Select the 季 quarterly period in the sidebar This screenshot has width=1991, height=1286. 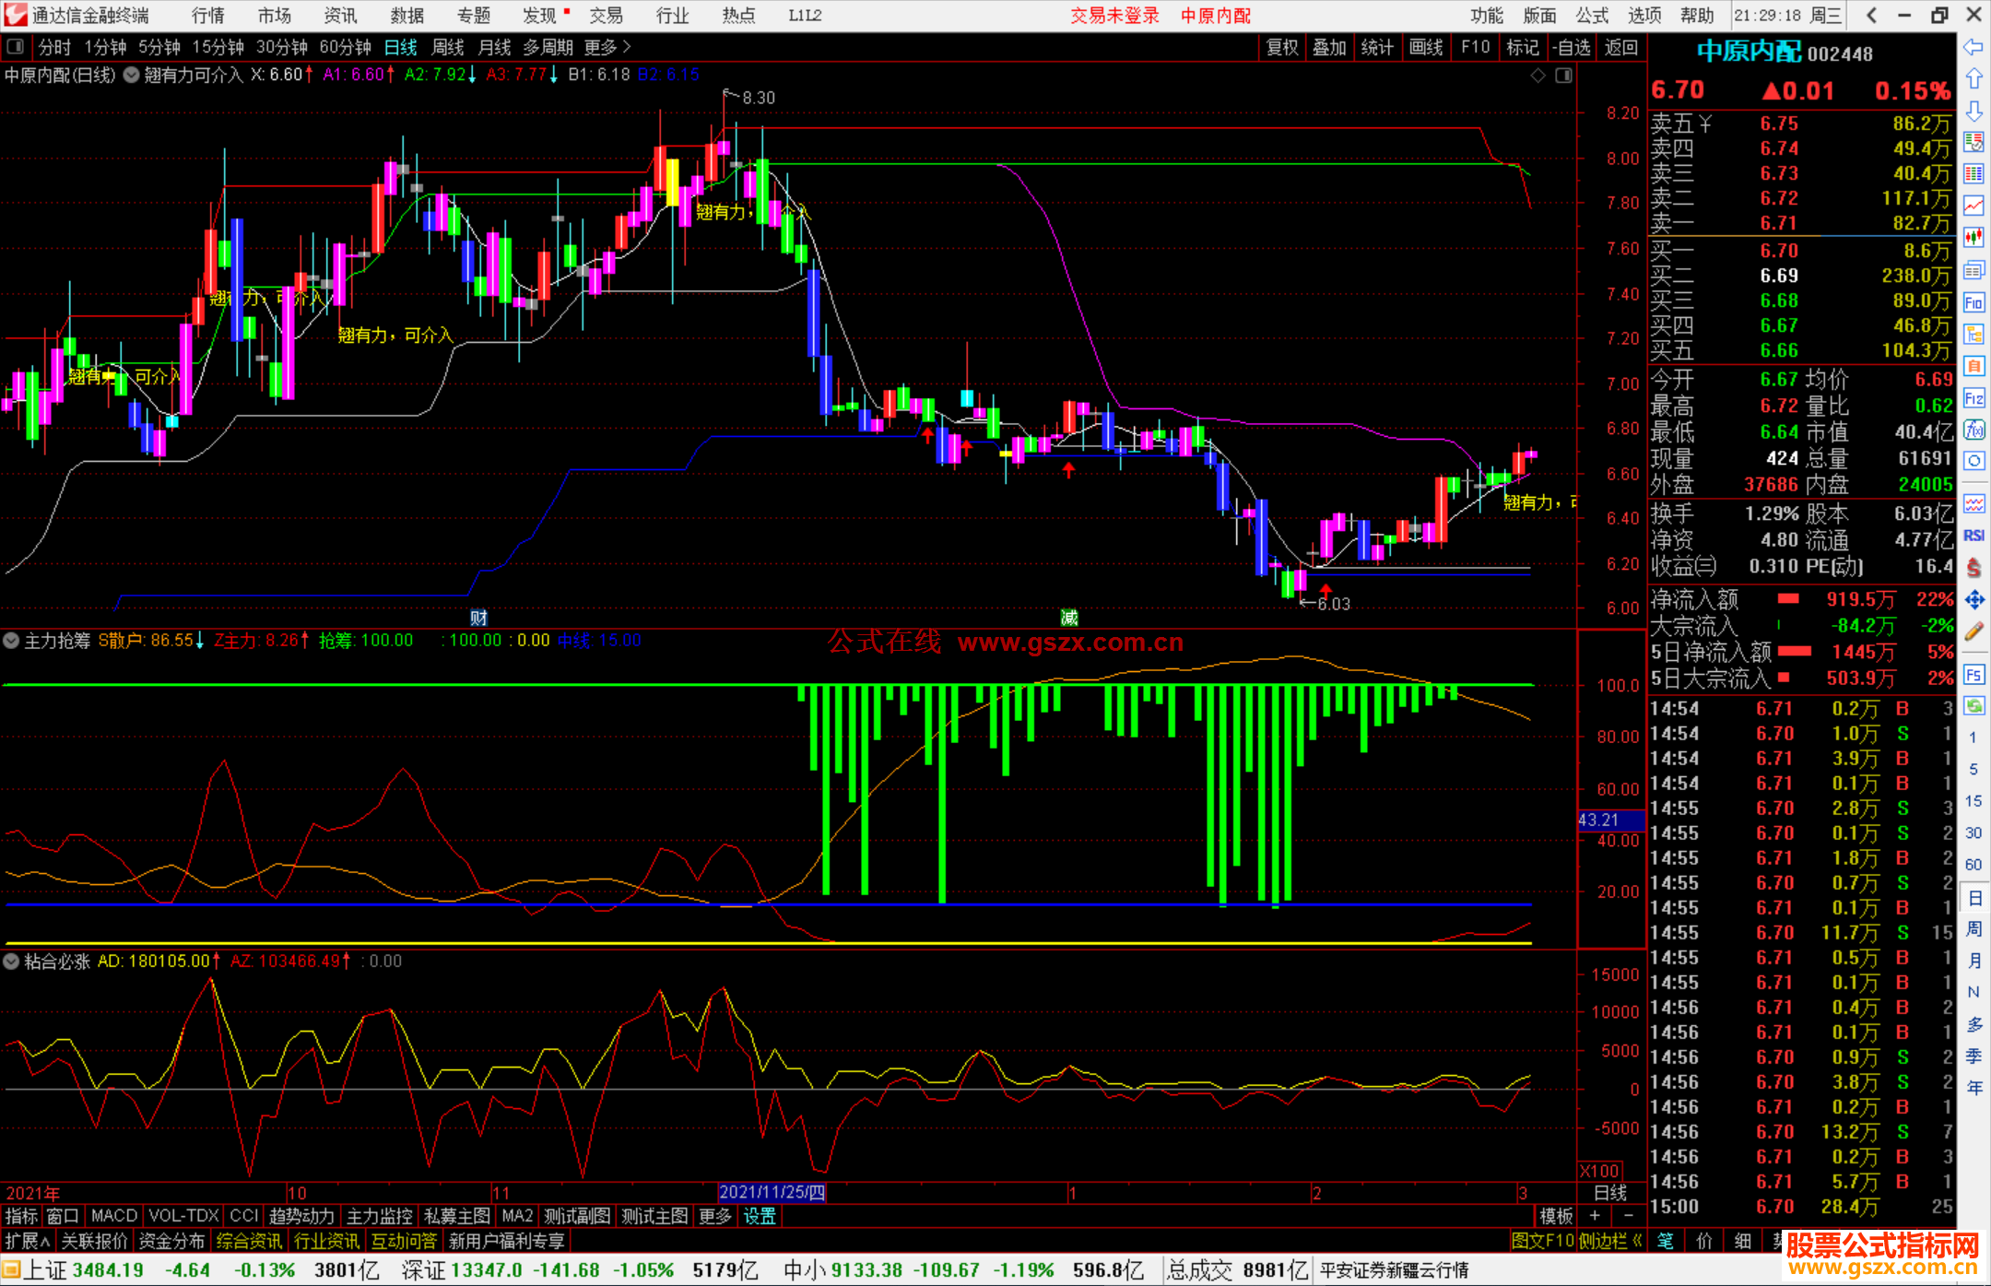(x=1973, y=1056)
